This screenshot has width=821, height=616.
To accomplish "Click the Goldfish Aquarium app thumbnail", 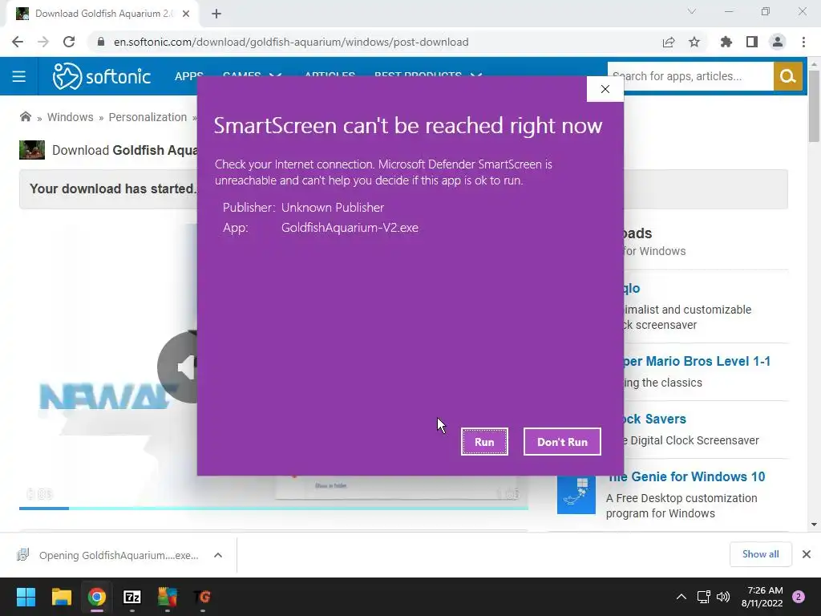I will [32, 150].
